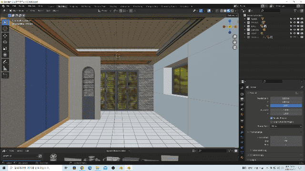
Task: Click the Frame End field
Action: [286, 141]
